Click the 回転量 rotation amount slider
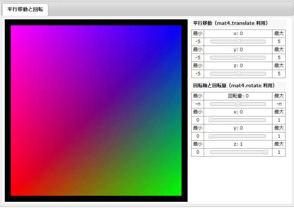Viewport: 294px width, 208px height. click(x=238, y=104)
